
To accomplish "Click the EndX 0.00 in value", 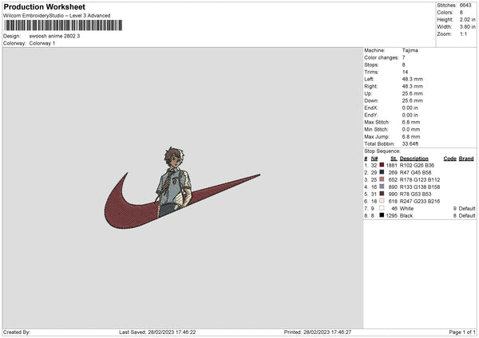I will tap(410, 108).
